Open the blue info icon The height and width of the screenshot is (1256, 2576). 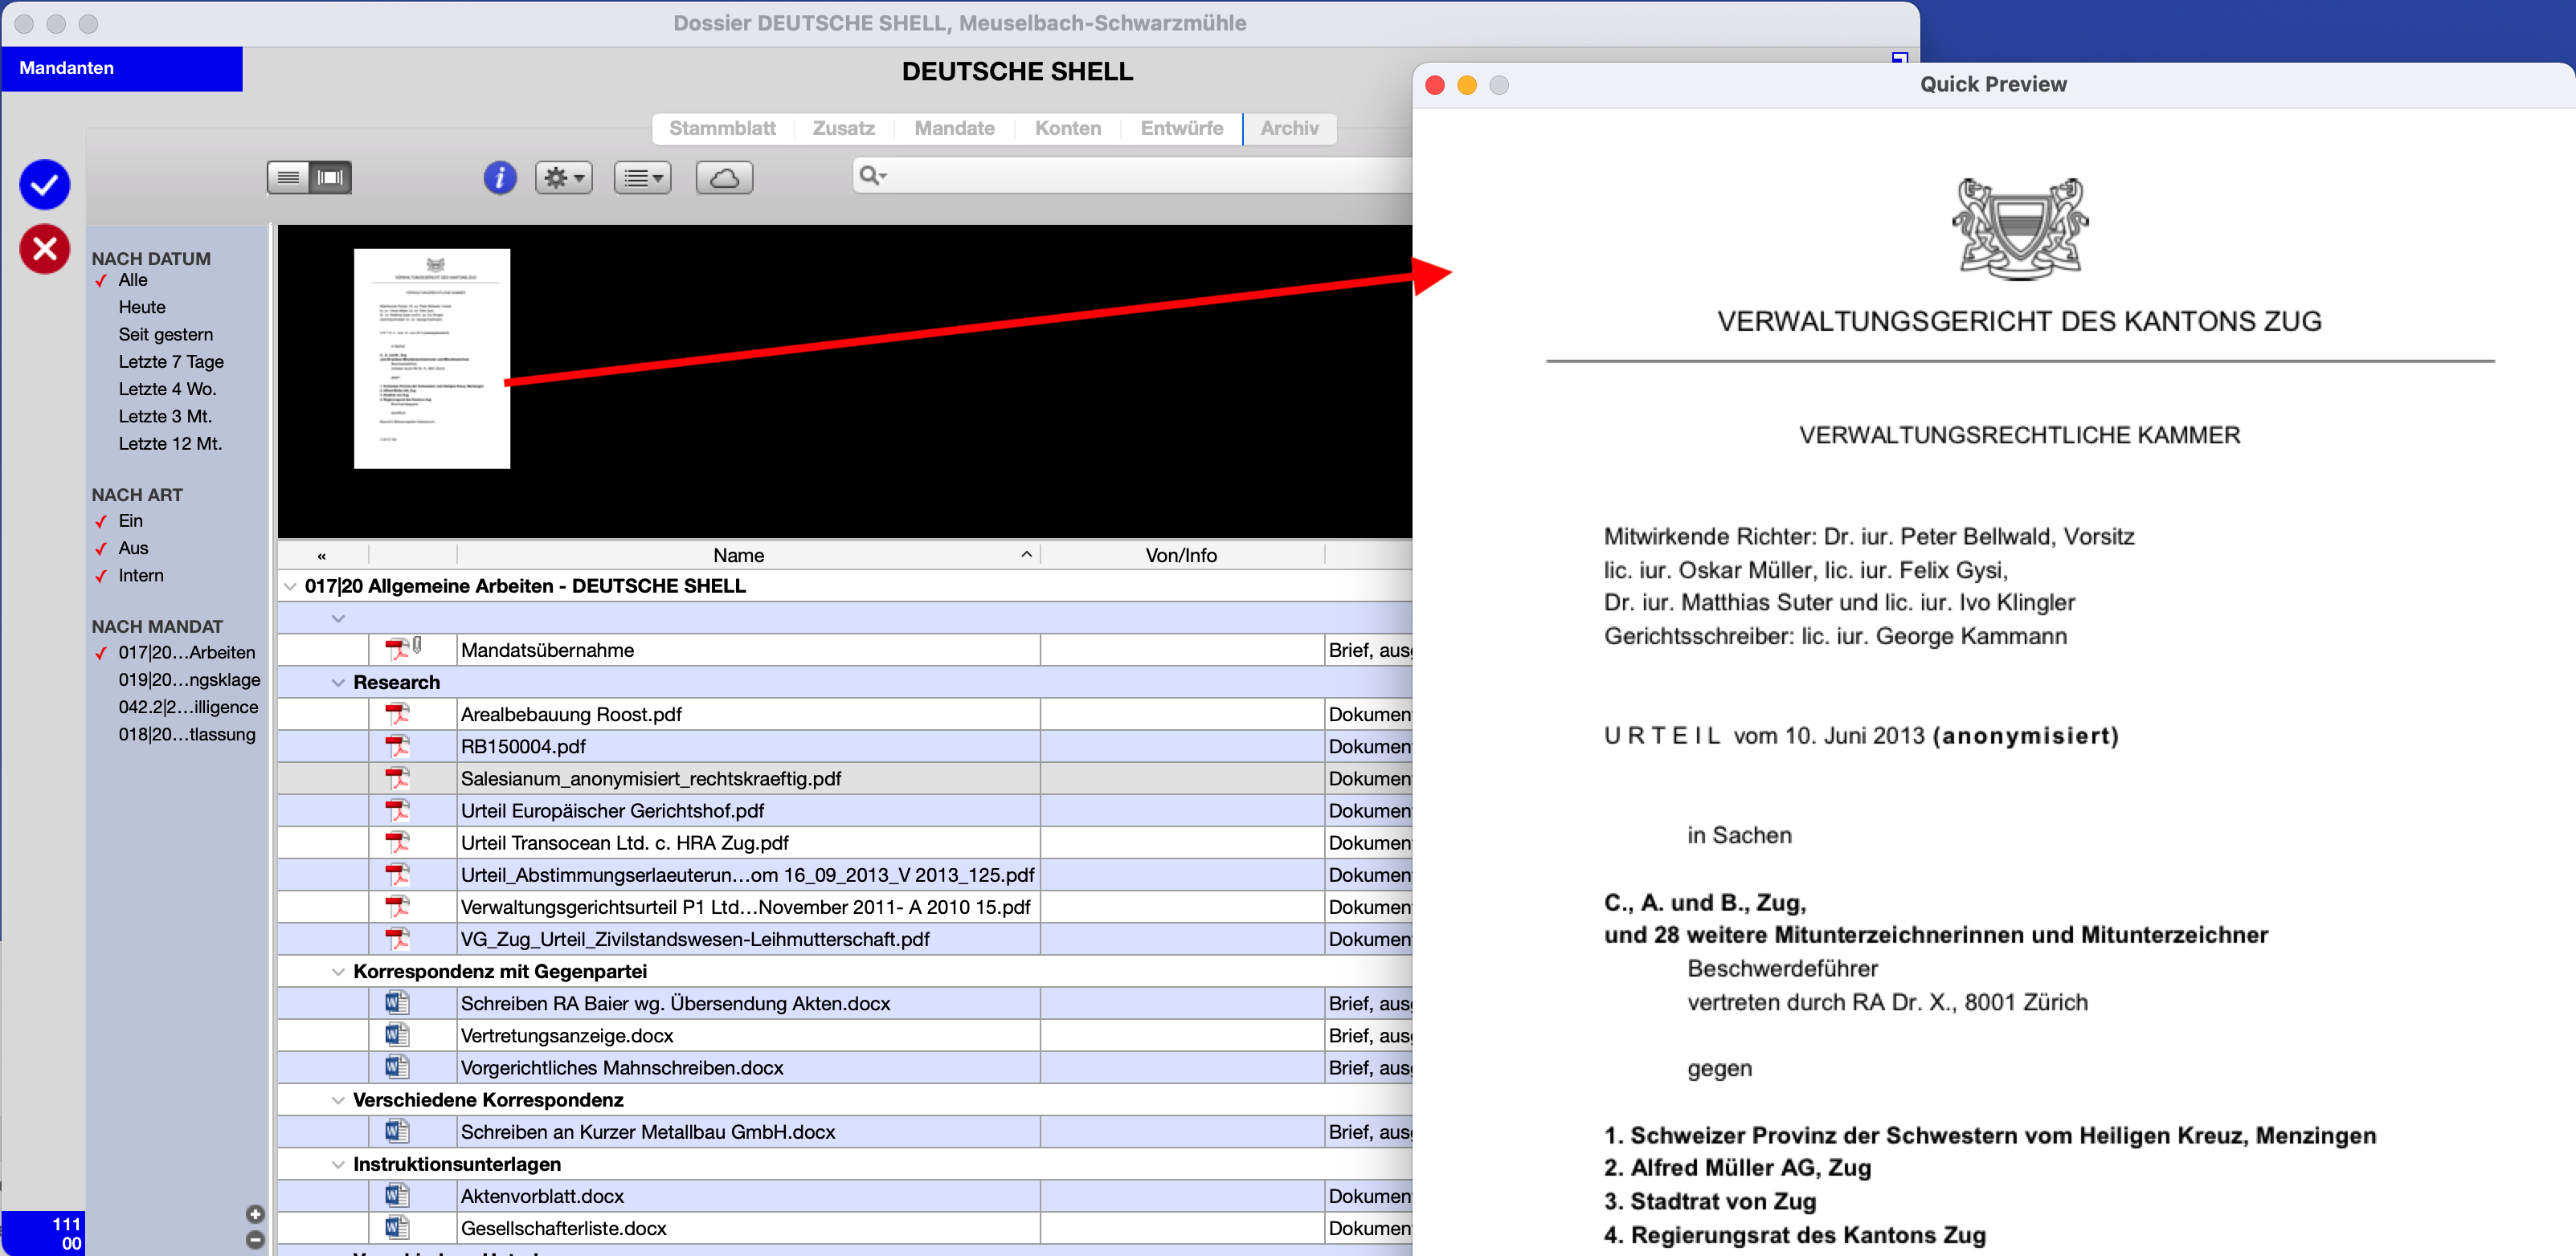[x=500, y=177]
